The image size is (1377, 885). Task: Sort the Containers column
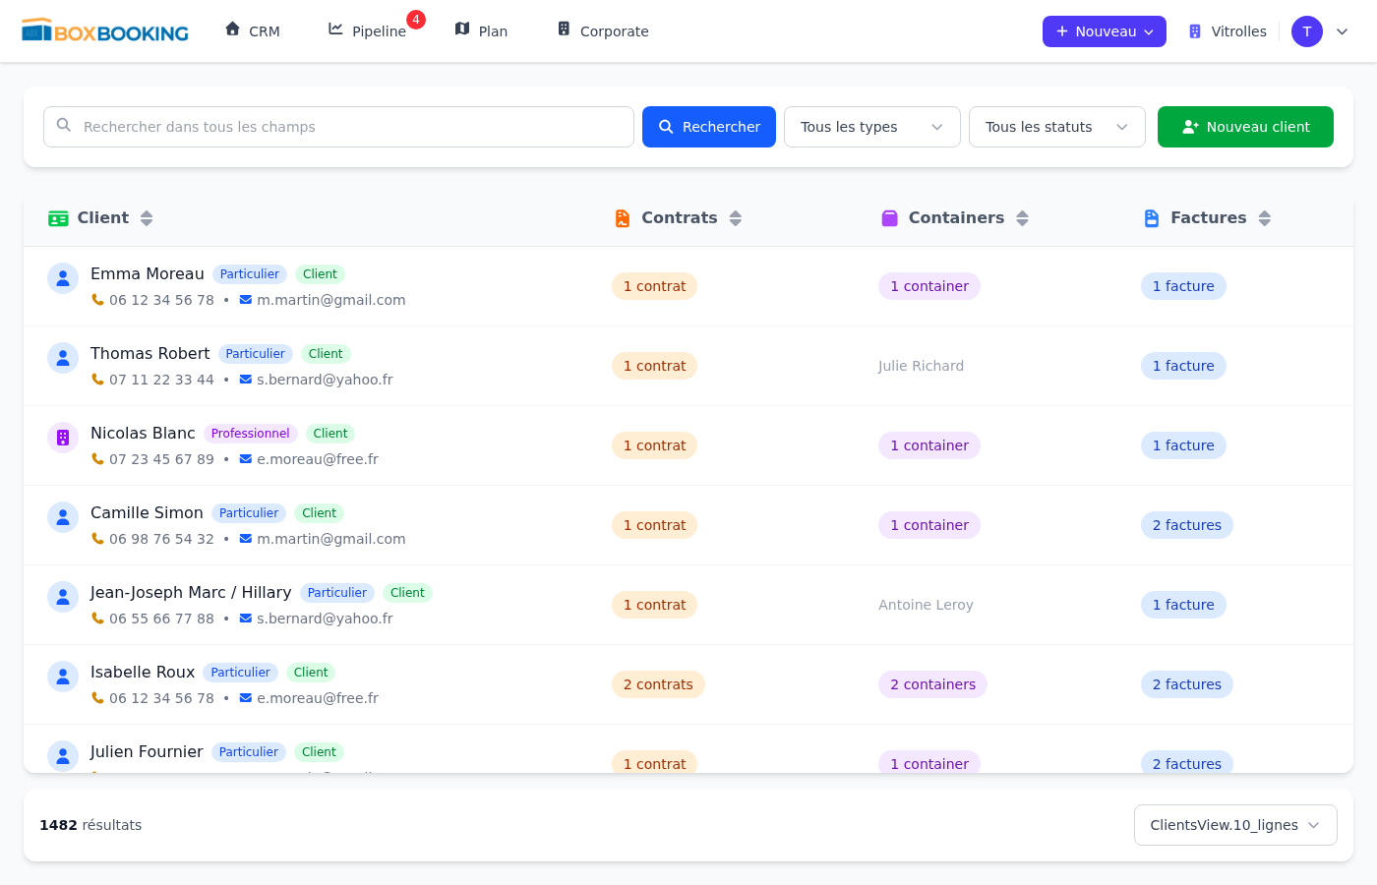tap(1023, 218)
